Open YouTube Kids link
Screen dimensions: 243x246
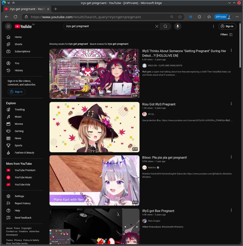22,185
